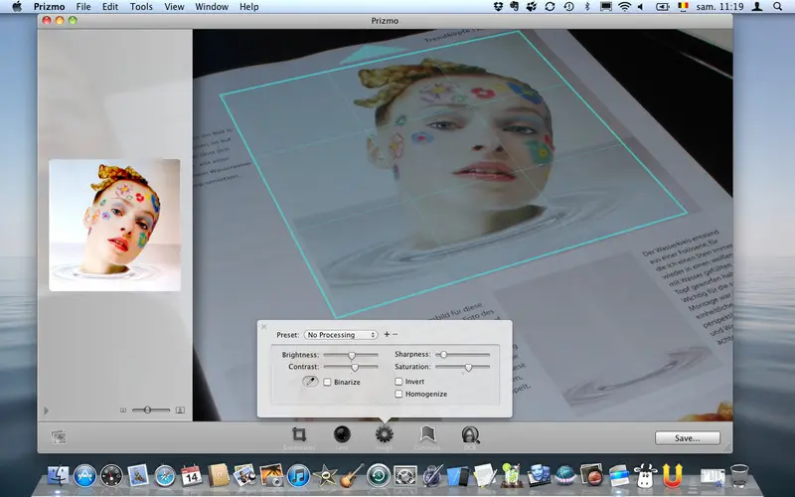Open Time Machine in the Dock
The image size is (795, 497).
[379, 476]
